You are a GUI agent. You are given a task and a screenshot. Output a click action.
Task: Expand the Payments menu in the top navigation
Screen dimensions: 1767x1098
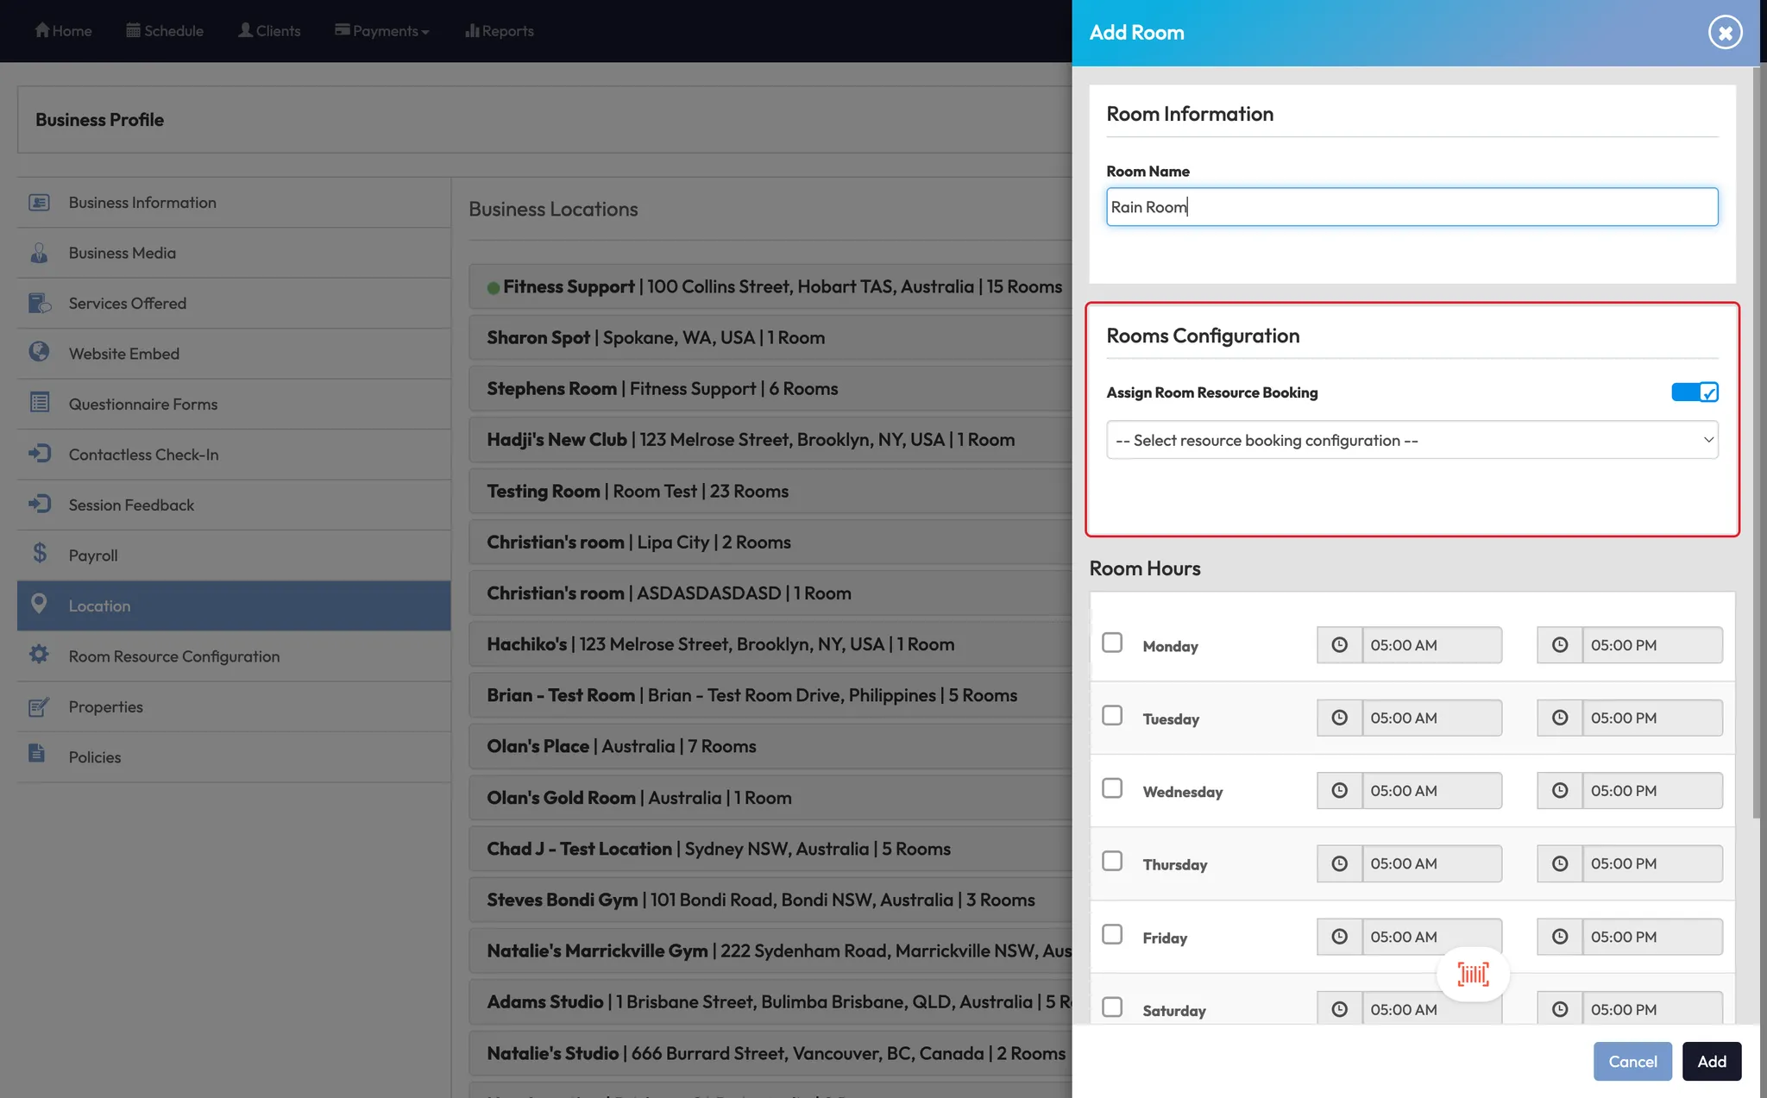click(x=382, y=31)
